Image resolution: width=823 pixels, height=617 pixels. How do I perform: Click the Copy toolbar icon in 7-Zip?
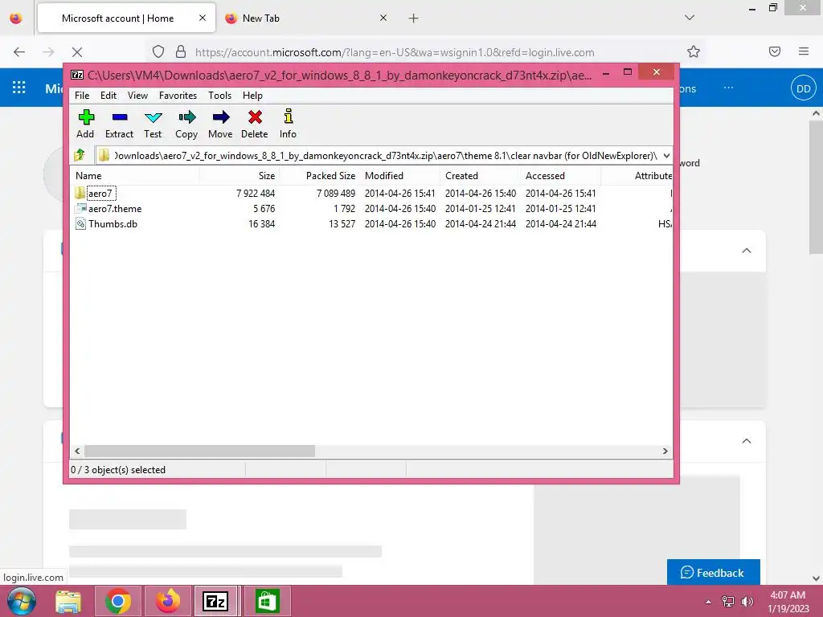(186, 124)
